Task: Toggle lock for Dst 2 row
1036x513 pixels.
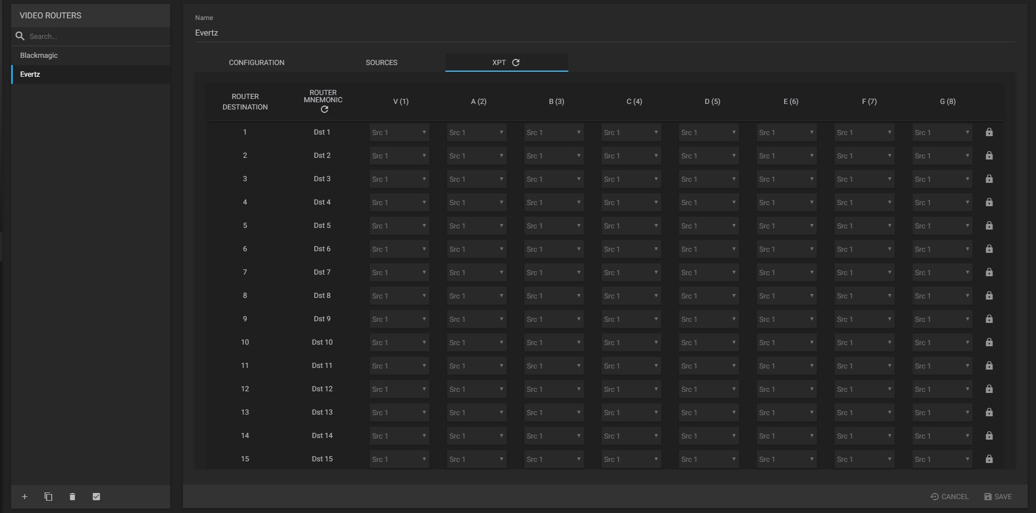Action: (x=989, y=156)
